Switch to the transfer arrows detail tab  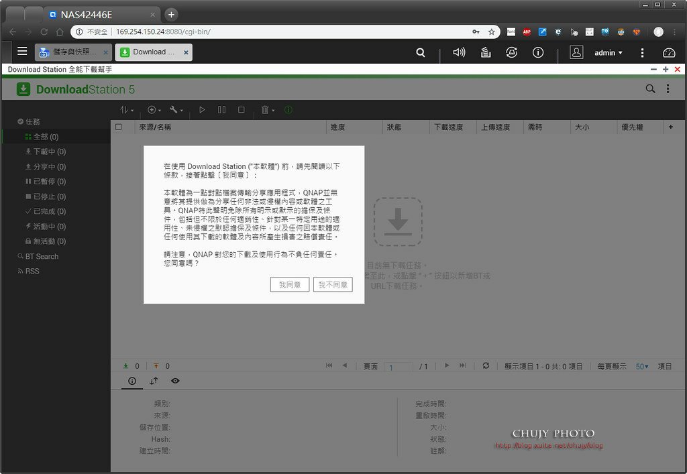154,381
